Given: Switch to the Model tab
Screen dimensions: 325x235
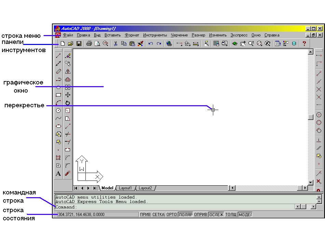Looking at the screenshot, I should click(107, 188).
